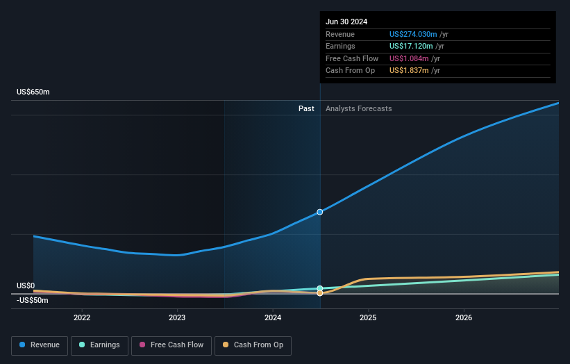Screen dimensions: 570x364
Task: Click the Cash From Op label in tooltip
Action: pos(350,71)
